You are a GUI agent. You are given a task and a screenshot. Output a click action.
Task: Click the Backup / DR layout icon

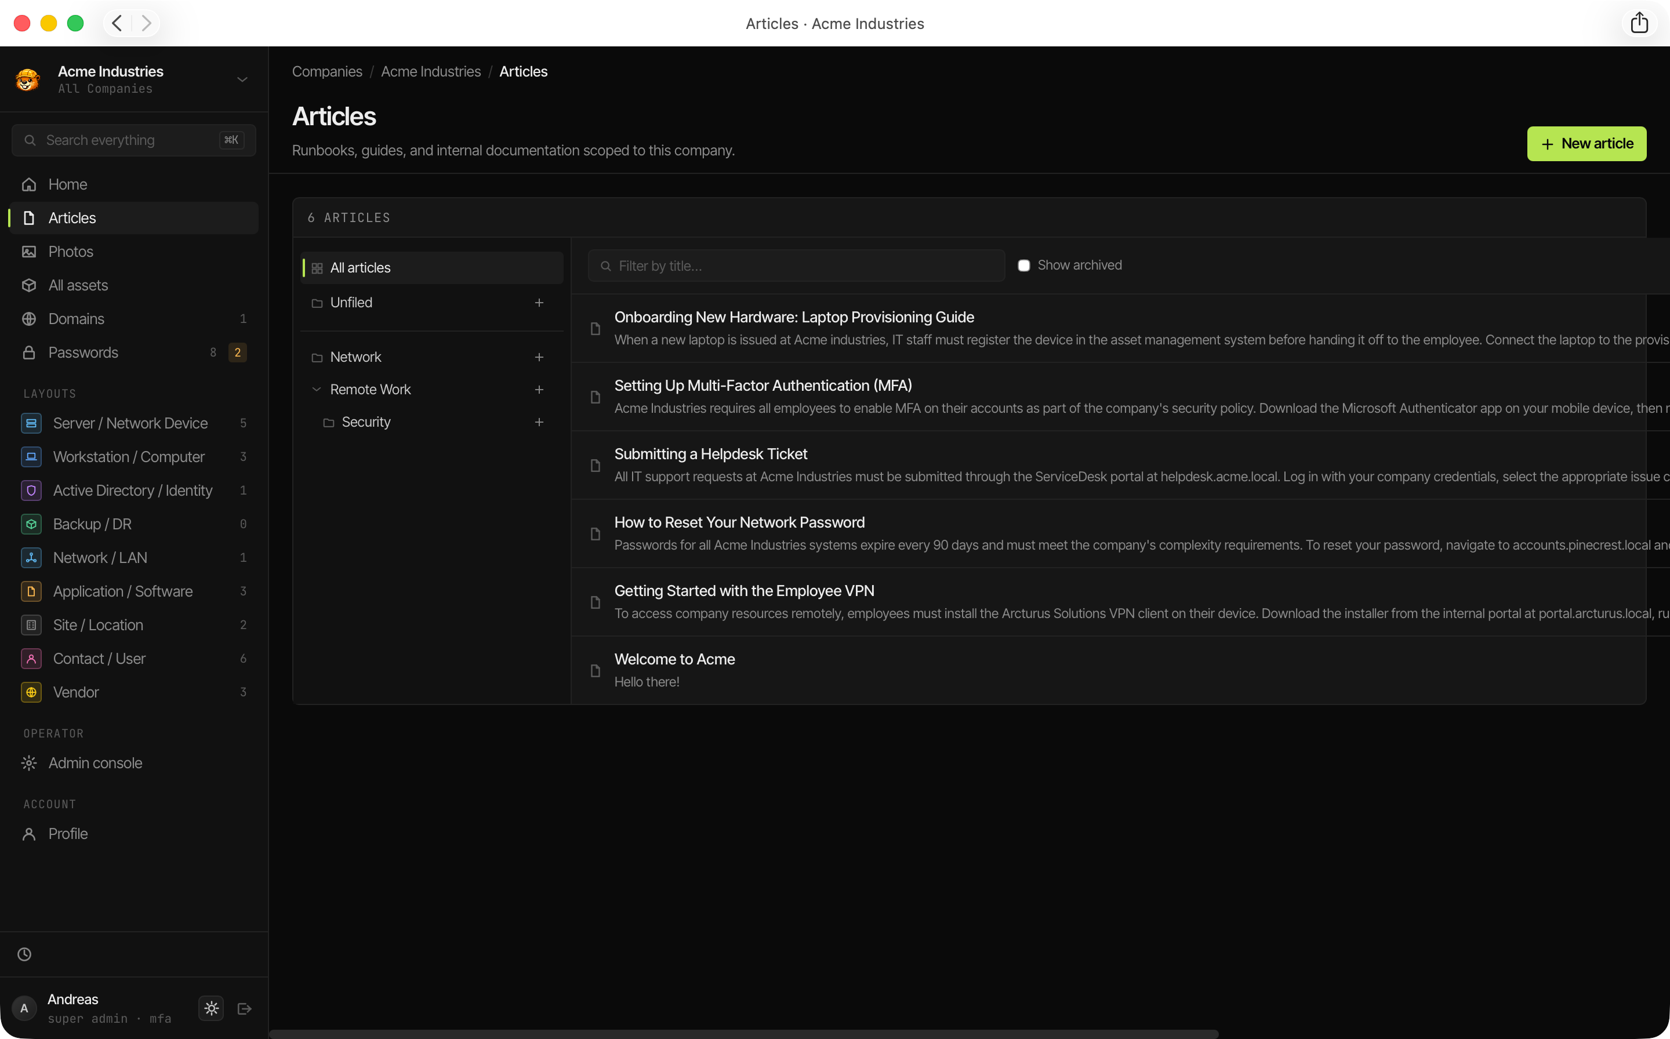point(31,524)
